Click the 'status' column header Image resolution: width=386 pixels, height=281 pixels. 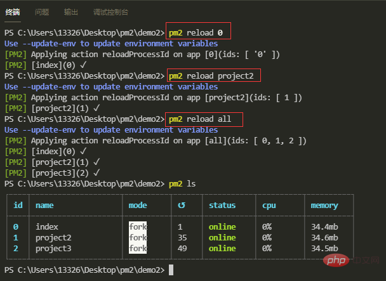[222, 206]
